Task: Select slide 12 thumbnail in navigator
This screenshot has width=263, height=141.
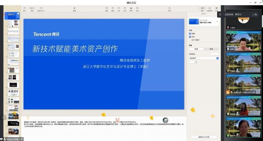Action: 13,100
